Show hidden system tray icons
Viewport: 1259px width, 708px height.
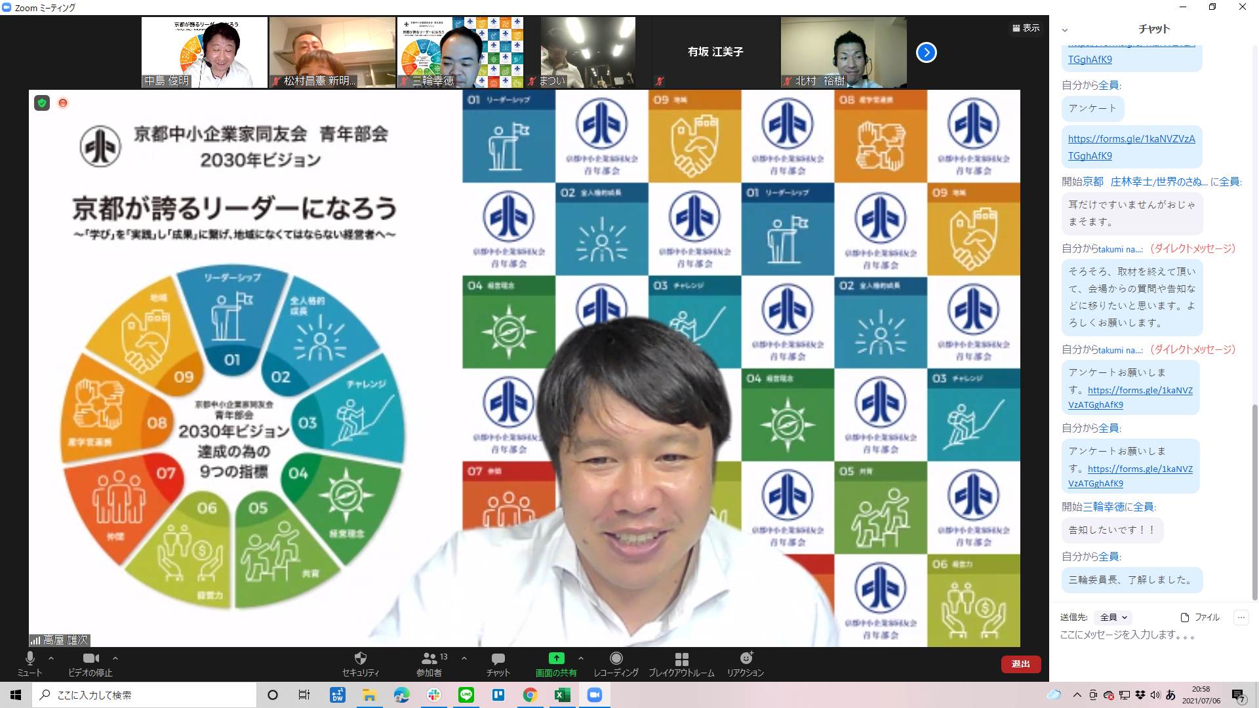(1077, 695)
